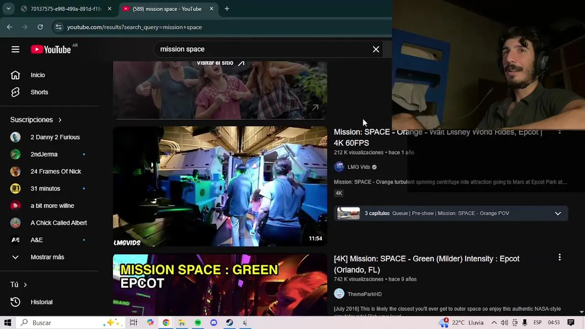Click the Historial clock icon

[16, 302]
